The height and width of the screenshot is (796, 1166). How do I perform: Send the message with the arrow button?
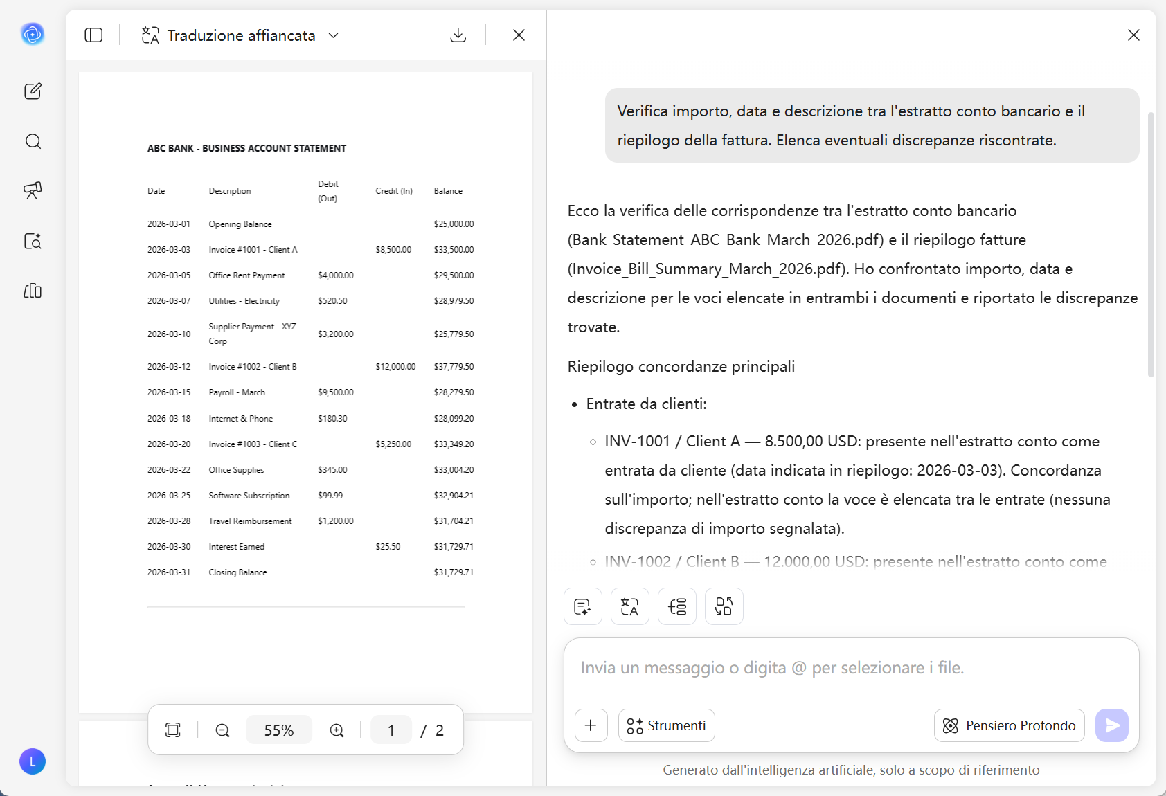point(1112,725)
